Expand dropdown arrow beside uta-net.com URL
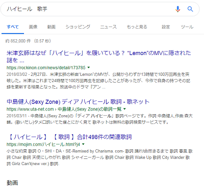 pos(124,109)
